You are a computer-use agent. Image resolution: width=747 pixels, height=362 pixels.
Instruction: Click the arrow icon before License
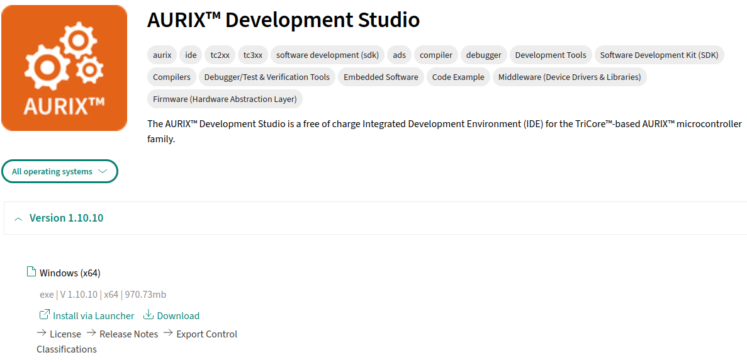coord(42,333)
